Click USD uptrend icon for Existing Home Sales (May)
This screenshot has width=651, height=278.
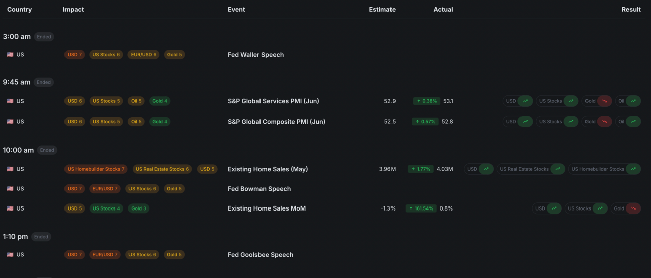486,169
